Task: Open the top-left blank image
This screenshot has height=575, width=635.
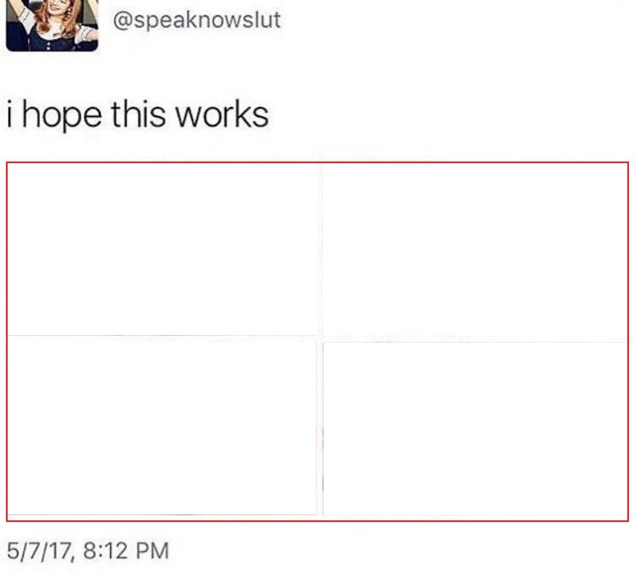Action: [x=162, y=249]
